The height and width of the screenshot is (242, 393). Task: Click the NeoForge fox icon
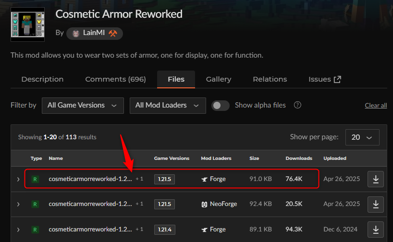point(204,205)
